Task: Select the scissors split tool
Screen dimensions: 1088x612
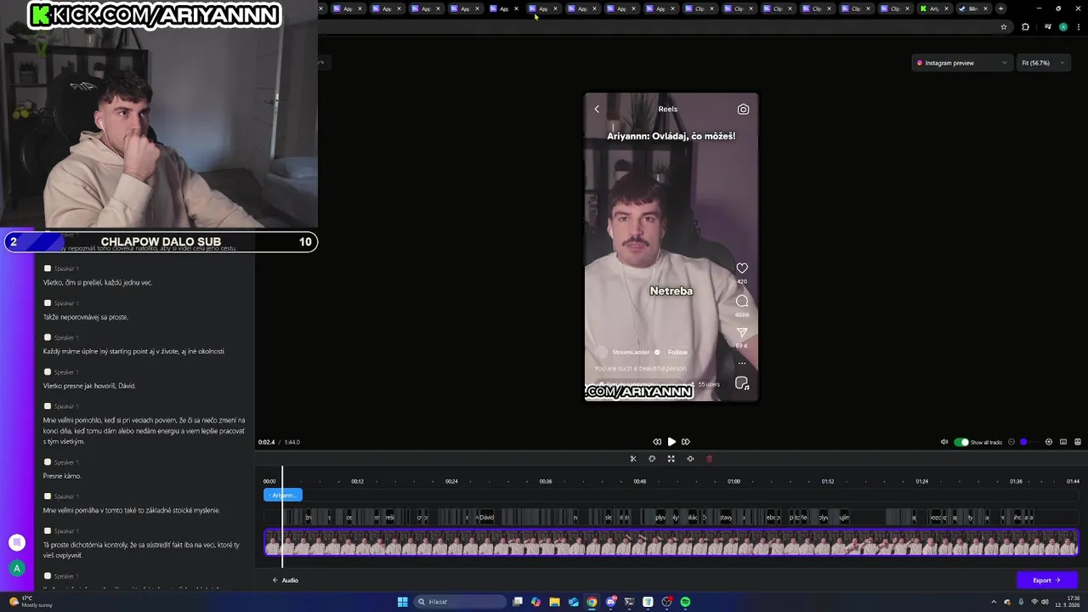Action: click(633, 459)
